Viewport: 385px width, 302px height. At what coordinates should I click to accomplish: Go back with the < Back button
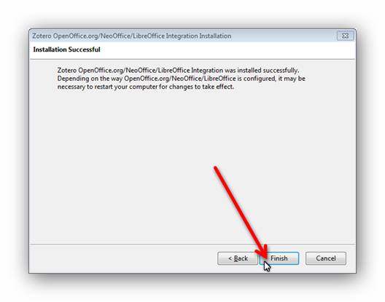coord(238,258)
